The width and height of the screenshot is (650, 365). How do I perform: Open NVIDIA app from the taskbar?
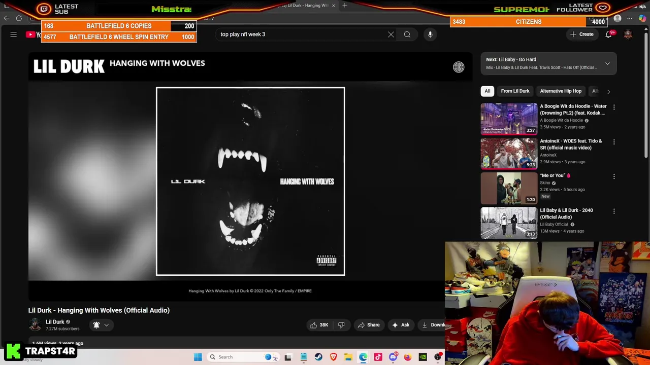coord(422,357)
